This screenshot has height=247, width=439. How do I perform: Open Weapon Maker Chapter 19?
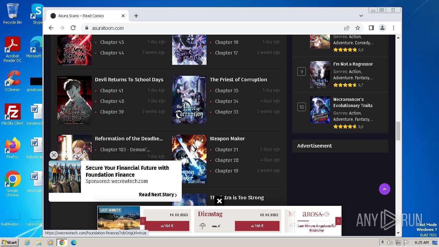tap(226, 171)
